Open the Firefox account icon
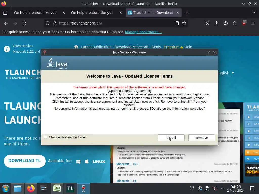The image size is (259, 194). tap(226, 23)
